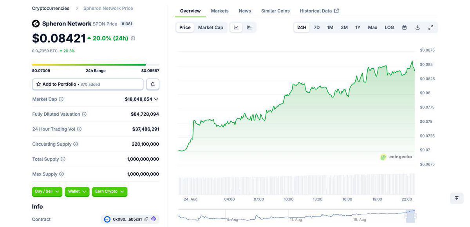Select the 3M time range
The image size is (470, 227).
(344, 27)
